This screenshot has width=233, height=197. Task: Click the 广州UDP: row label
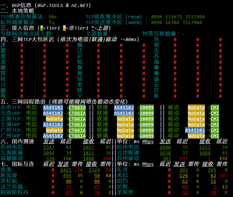[x=12, y=136]
